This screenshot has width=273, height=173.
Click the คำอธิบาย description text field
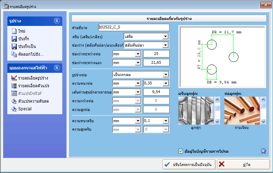[134, 27]
